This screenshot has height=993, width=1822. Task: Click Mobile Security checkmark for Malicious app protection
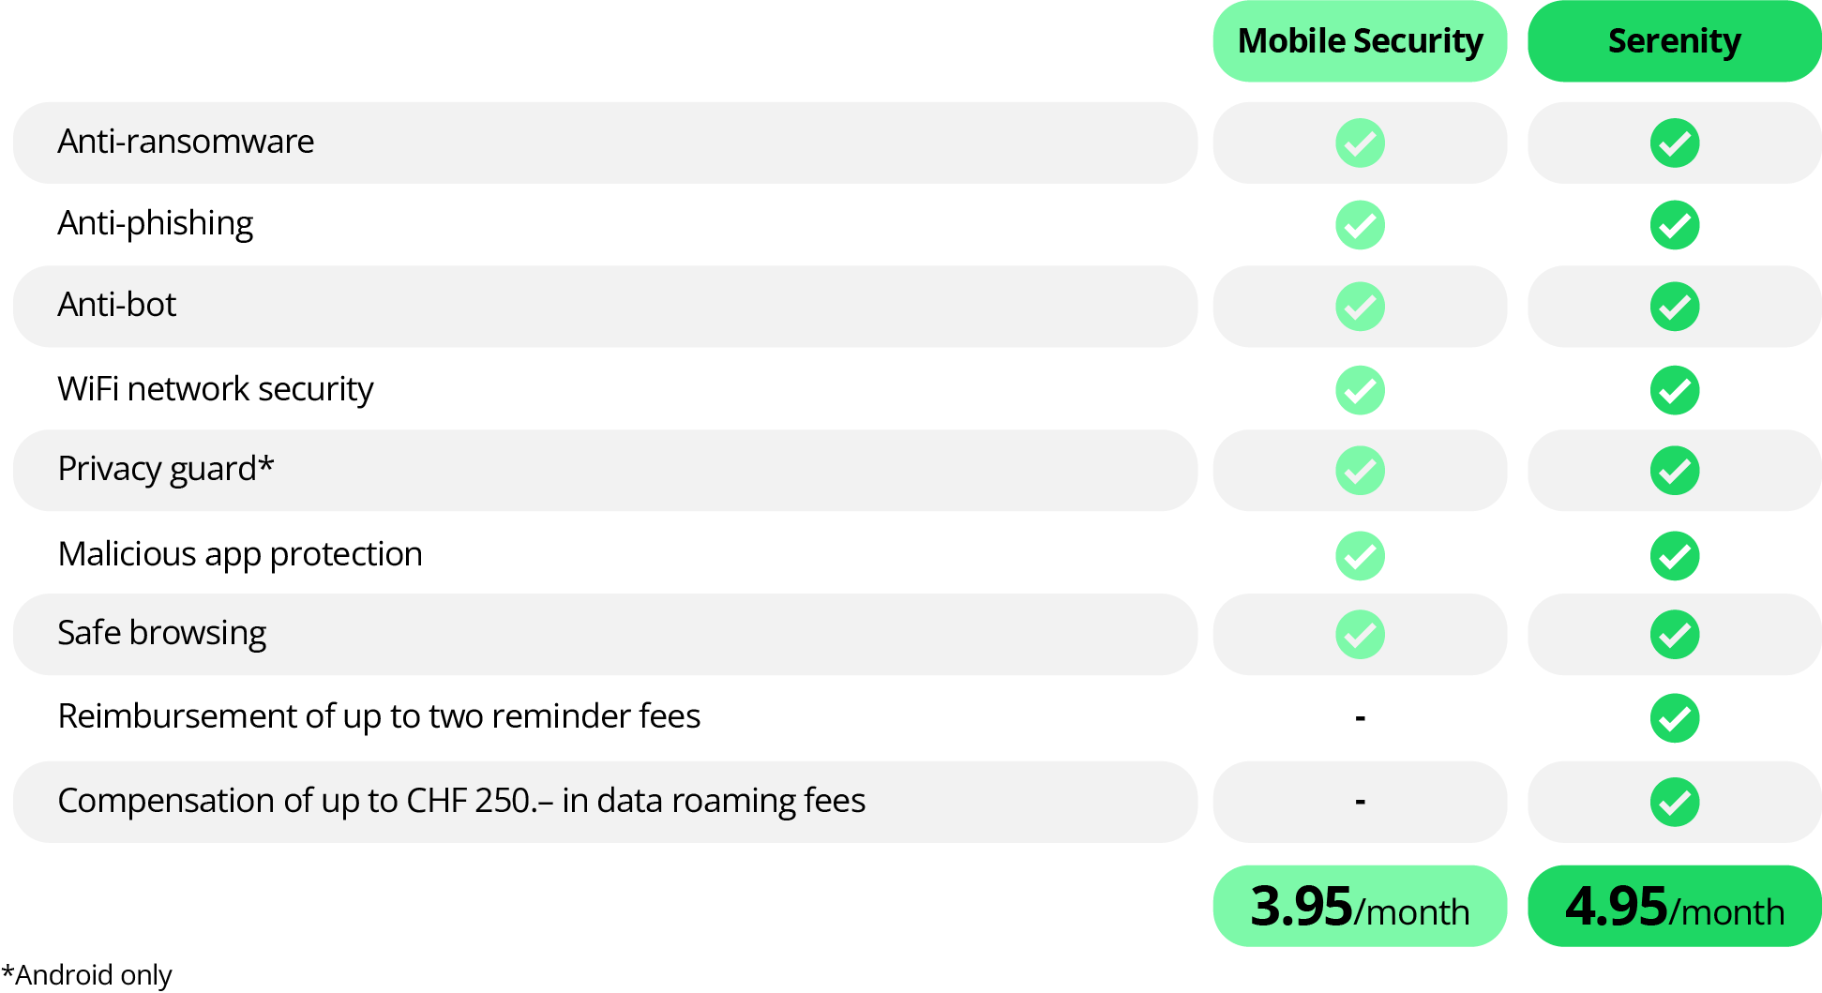tap(1360, 556)
